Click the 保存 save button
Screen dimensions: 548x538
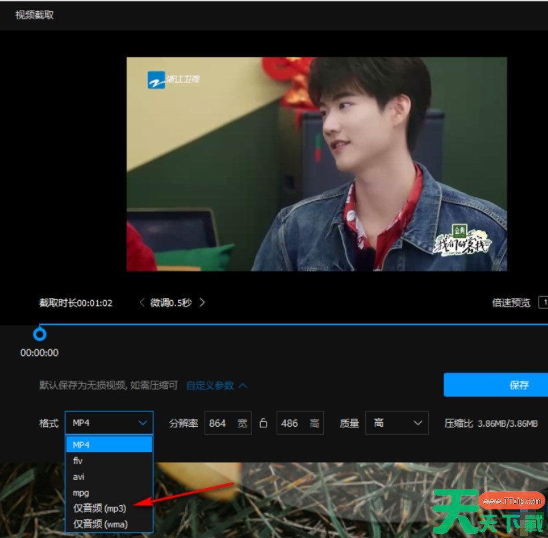pos(519,385)
